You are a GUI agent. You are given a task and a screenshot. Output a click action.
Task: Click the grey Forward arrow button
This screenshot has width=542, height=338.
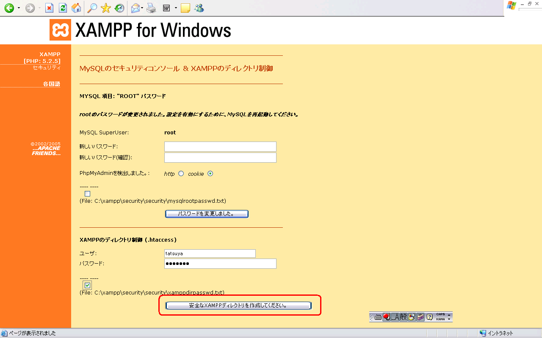tap(30, 8)
